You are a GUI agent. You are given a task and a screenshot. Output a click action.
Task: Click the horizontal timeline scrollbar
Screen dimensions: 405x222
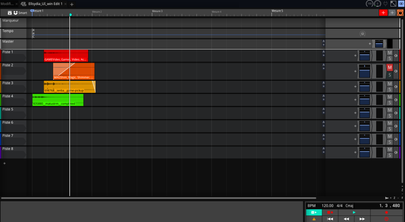pos(158,198)
